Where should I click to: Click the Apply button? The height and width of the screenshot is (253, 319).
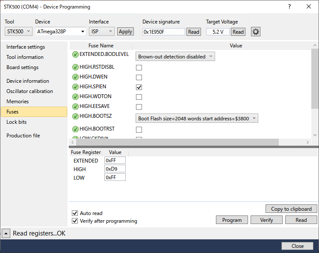[125, 32]
